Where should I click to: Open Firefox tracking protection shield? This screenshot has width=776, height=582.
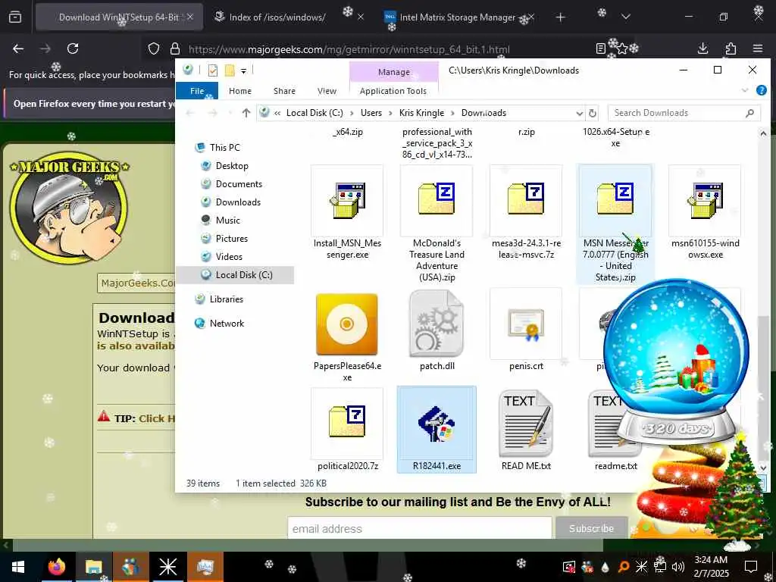pos(154,48)
